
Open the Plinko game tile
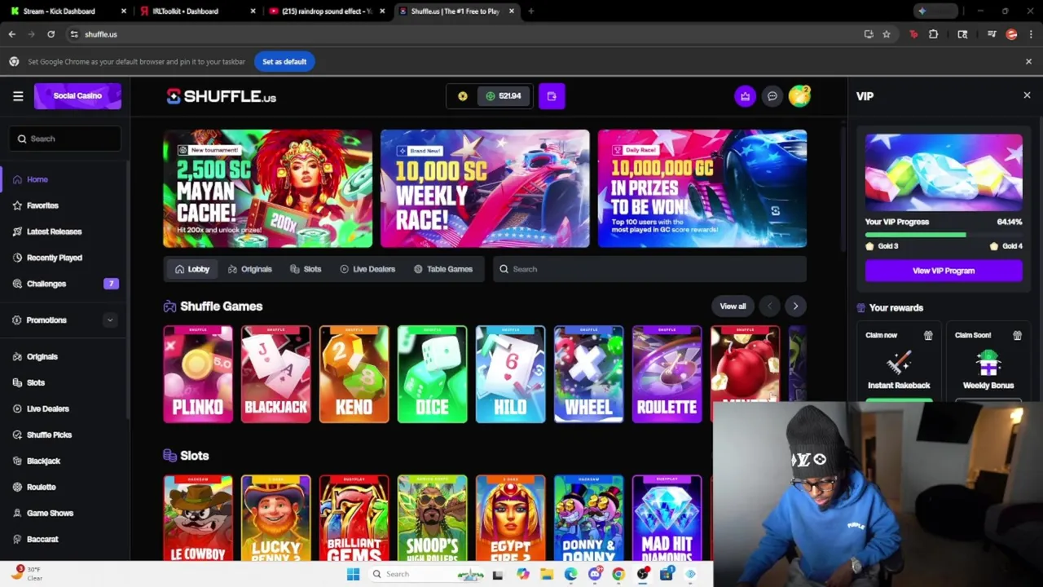(198, 374)
